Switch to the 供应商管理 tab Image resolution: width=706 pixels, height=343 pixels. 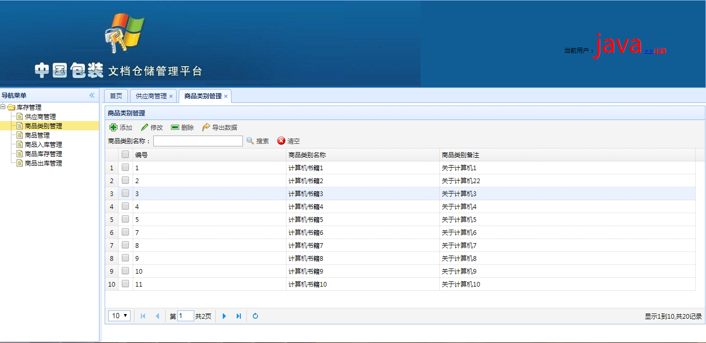click(151, 96)
